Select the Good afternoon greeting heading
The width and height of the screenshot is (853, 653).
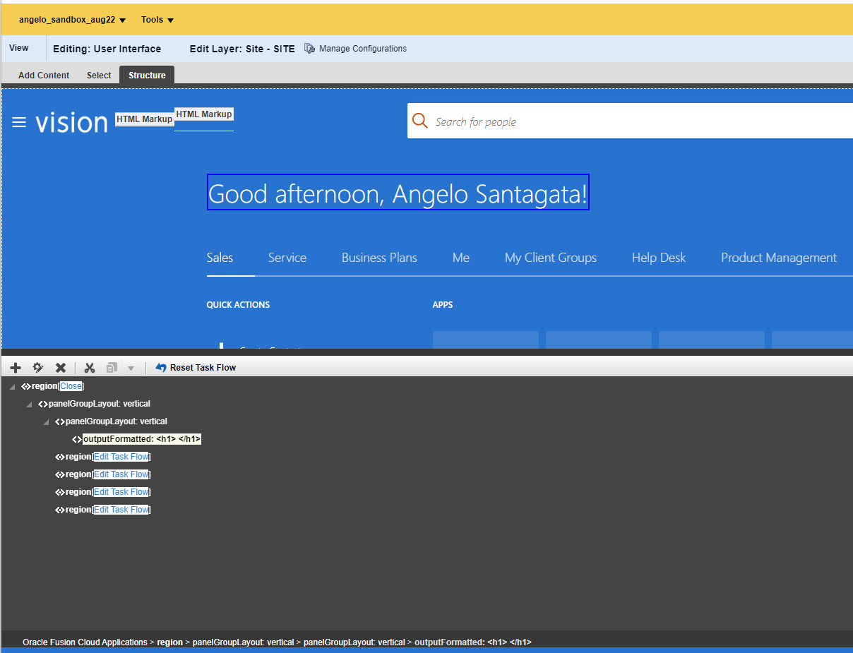coord(398,193)
